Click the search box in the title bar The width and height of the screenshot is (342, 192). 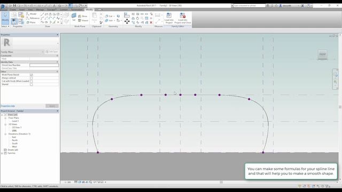point(249,6)
